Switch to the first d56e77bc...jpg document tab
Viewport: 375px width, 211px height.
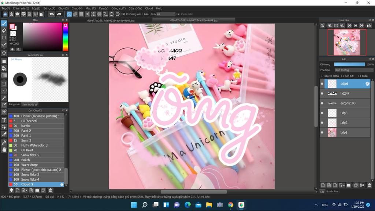(111, 20)
